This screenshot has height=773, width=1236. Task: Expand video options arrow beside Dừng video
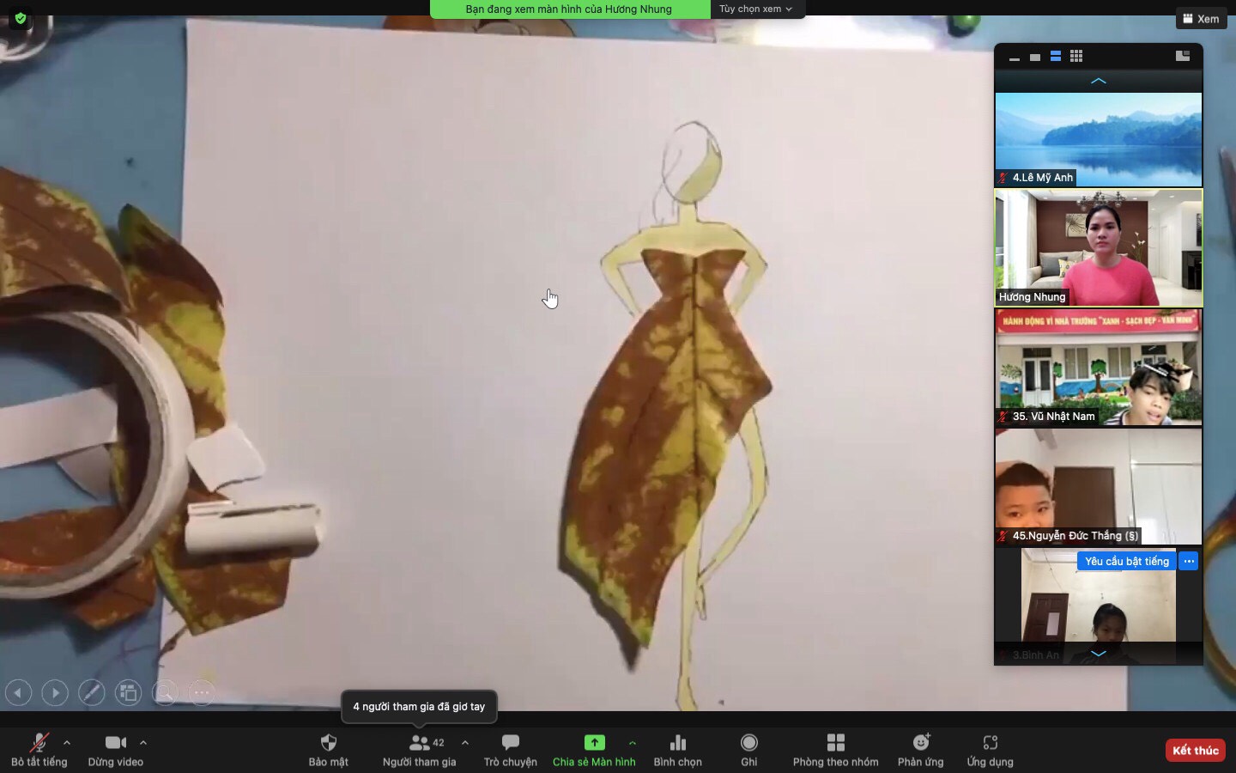143,742
